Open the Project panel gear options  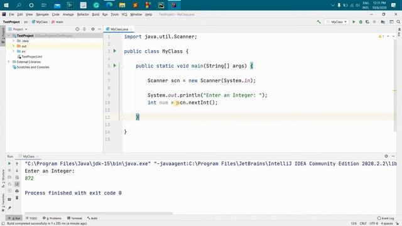[93, 30]
